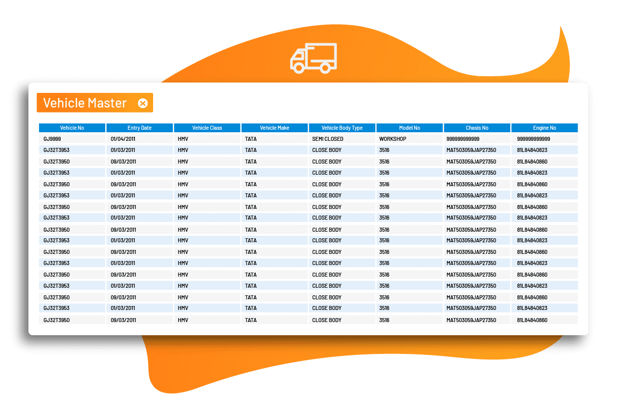This screenshot has width=617, height=418.
Task: Click the Model No column header
Action: tap(409, 128)
